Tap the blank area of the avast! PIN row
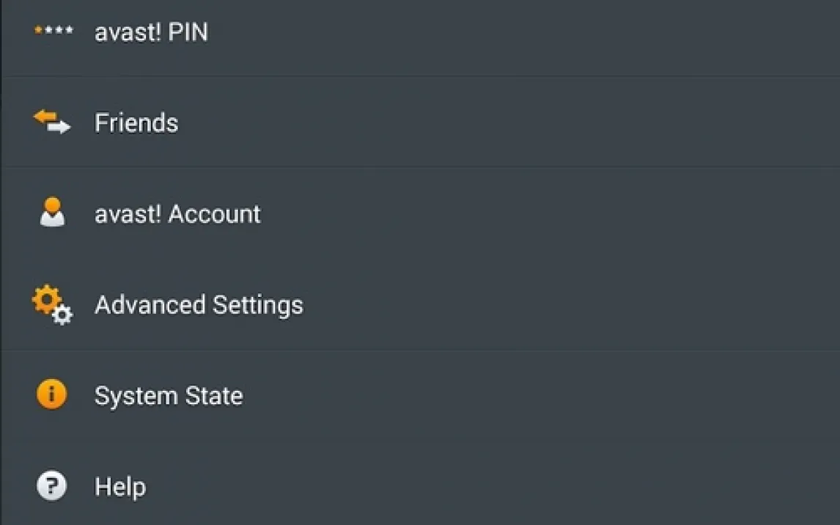This screenshot has height=525, width=840. (x=513, y=32)
